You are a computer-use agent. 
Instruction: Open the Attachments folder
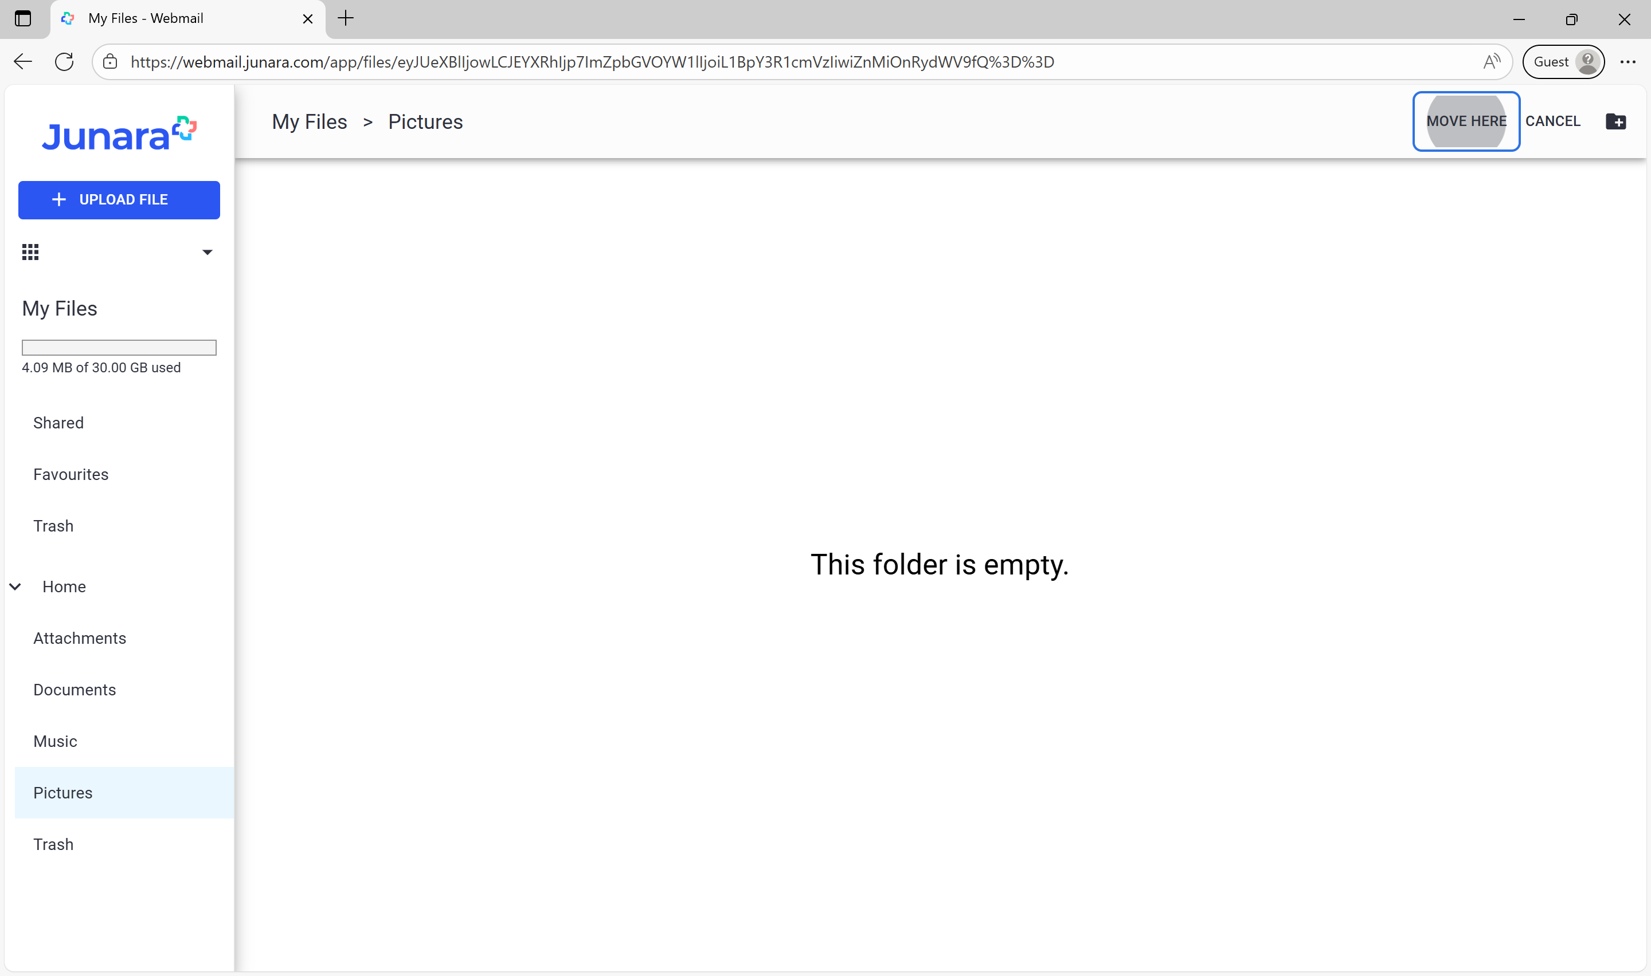pos(80,638)
